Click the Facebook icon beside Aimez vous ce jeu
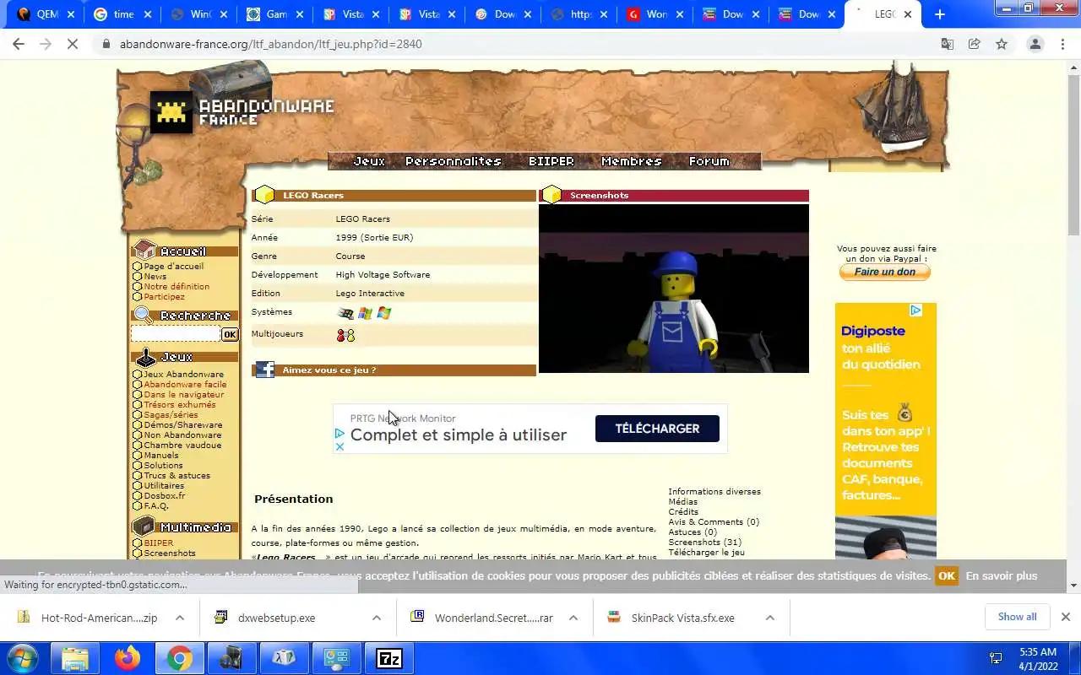Viewport: 1081px width, 675px height. tap(265, 370)
